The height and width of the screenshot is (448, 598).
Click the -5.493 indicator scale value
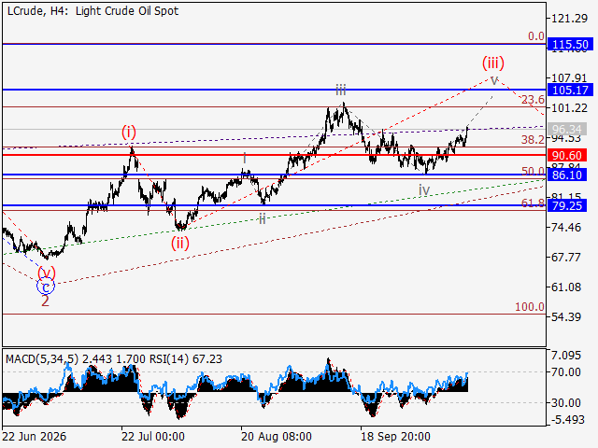click(x=566, y=420)
